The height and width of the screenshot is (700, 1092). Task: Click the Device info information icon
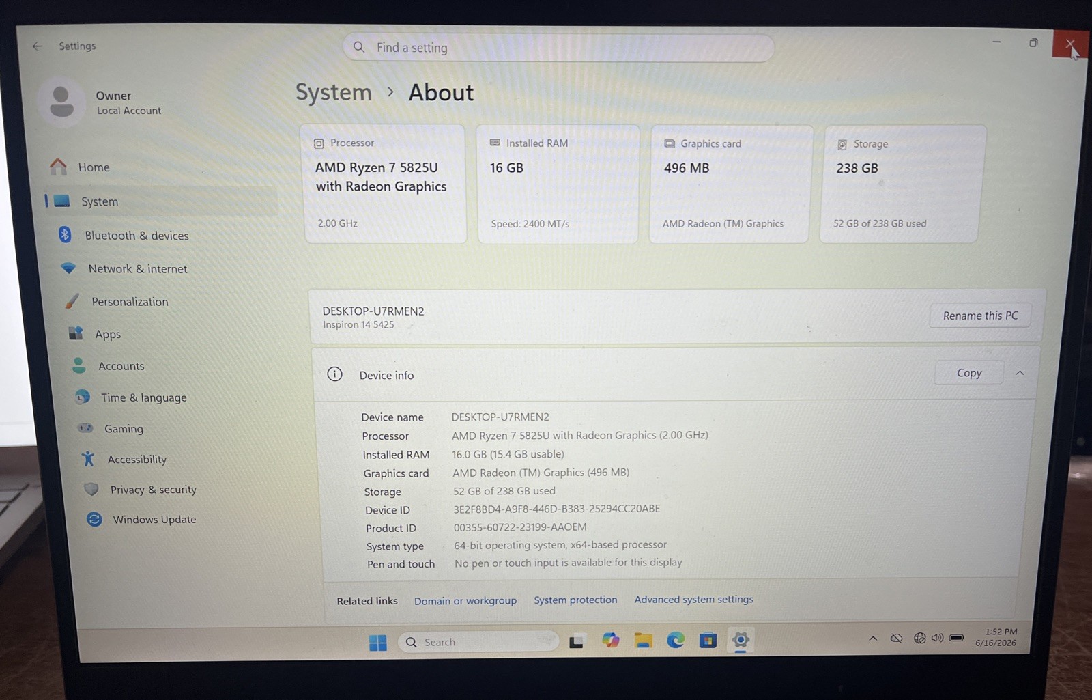tap(334, 374)
